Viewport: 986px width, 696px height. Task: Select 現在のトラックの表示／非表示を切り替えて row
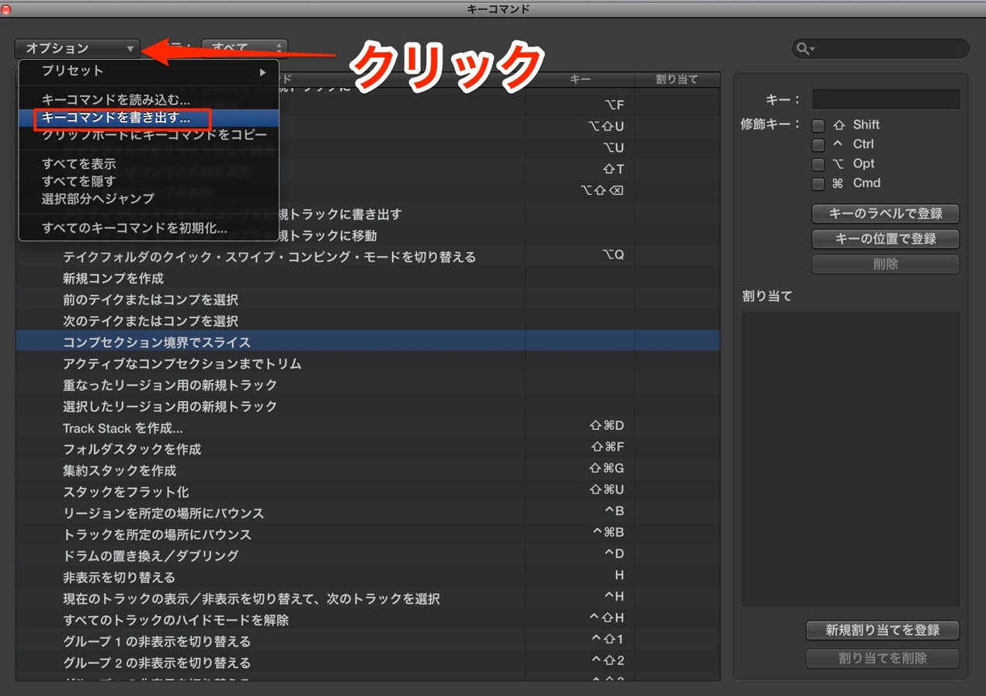tap(368, 599)
